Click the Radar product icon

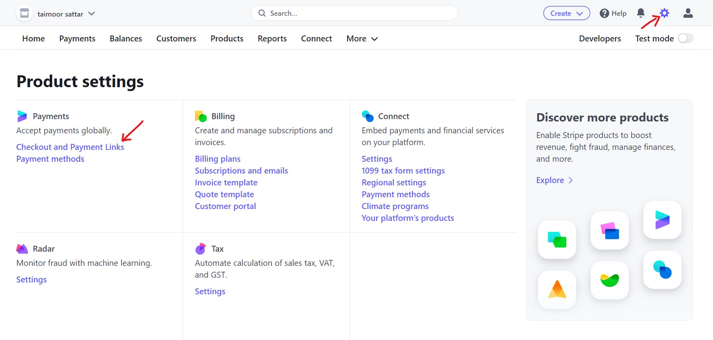point(22,248)
